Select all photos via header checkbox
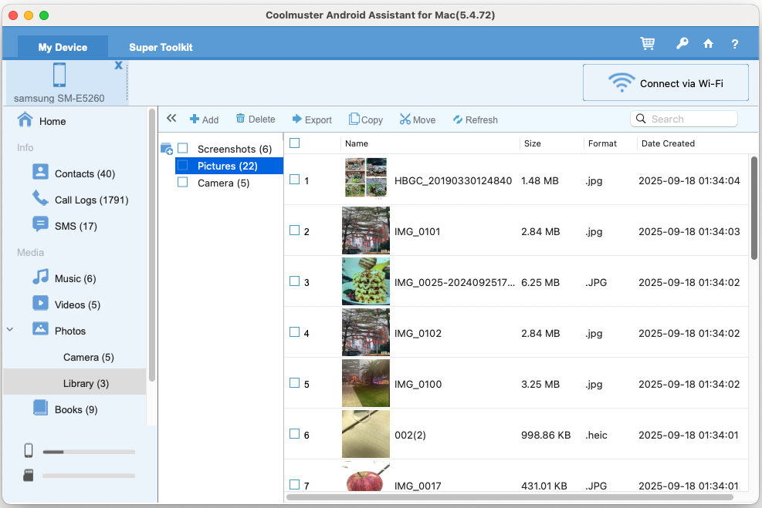 (294, 143)
